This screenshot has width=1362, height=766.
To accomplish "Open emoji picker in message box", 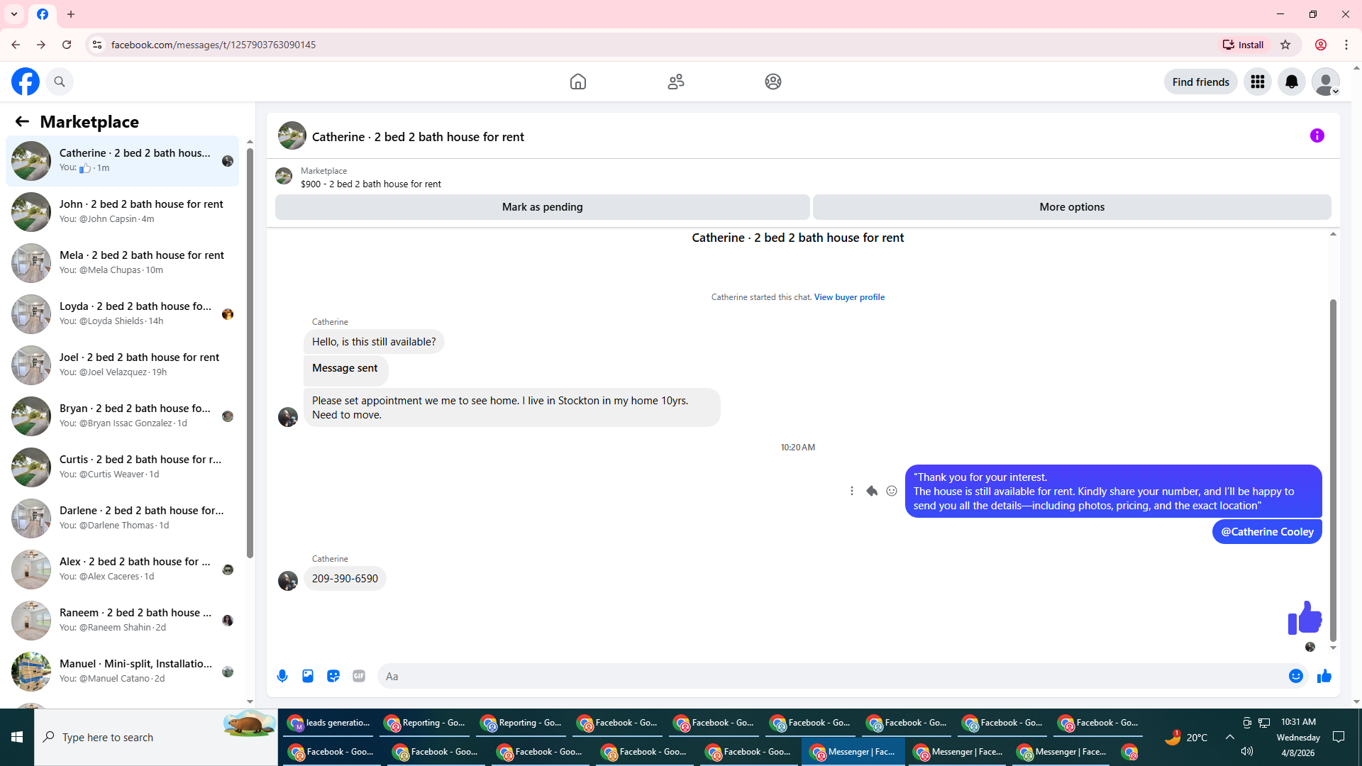I will pos(1295,676).
